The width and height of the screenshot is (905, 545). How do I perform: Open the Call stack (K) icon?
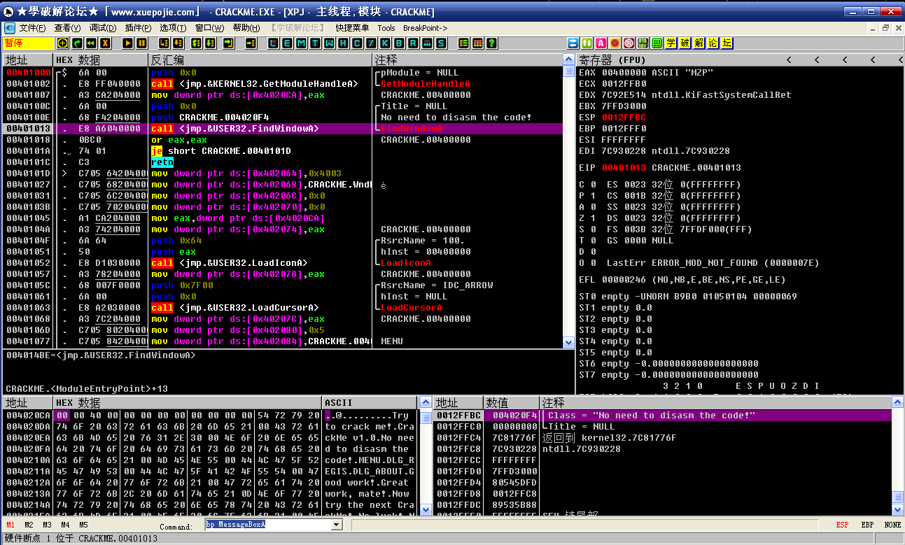[x=386, y=43]
